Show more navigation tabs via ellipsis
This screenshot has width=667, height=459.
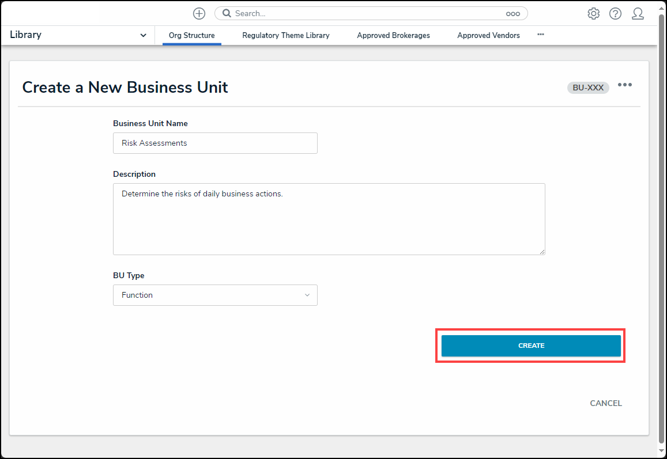pyautogui.click(x=540, y=35)
